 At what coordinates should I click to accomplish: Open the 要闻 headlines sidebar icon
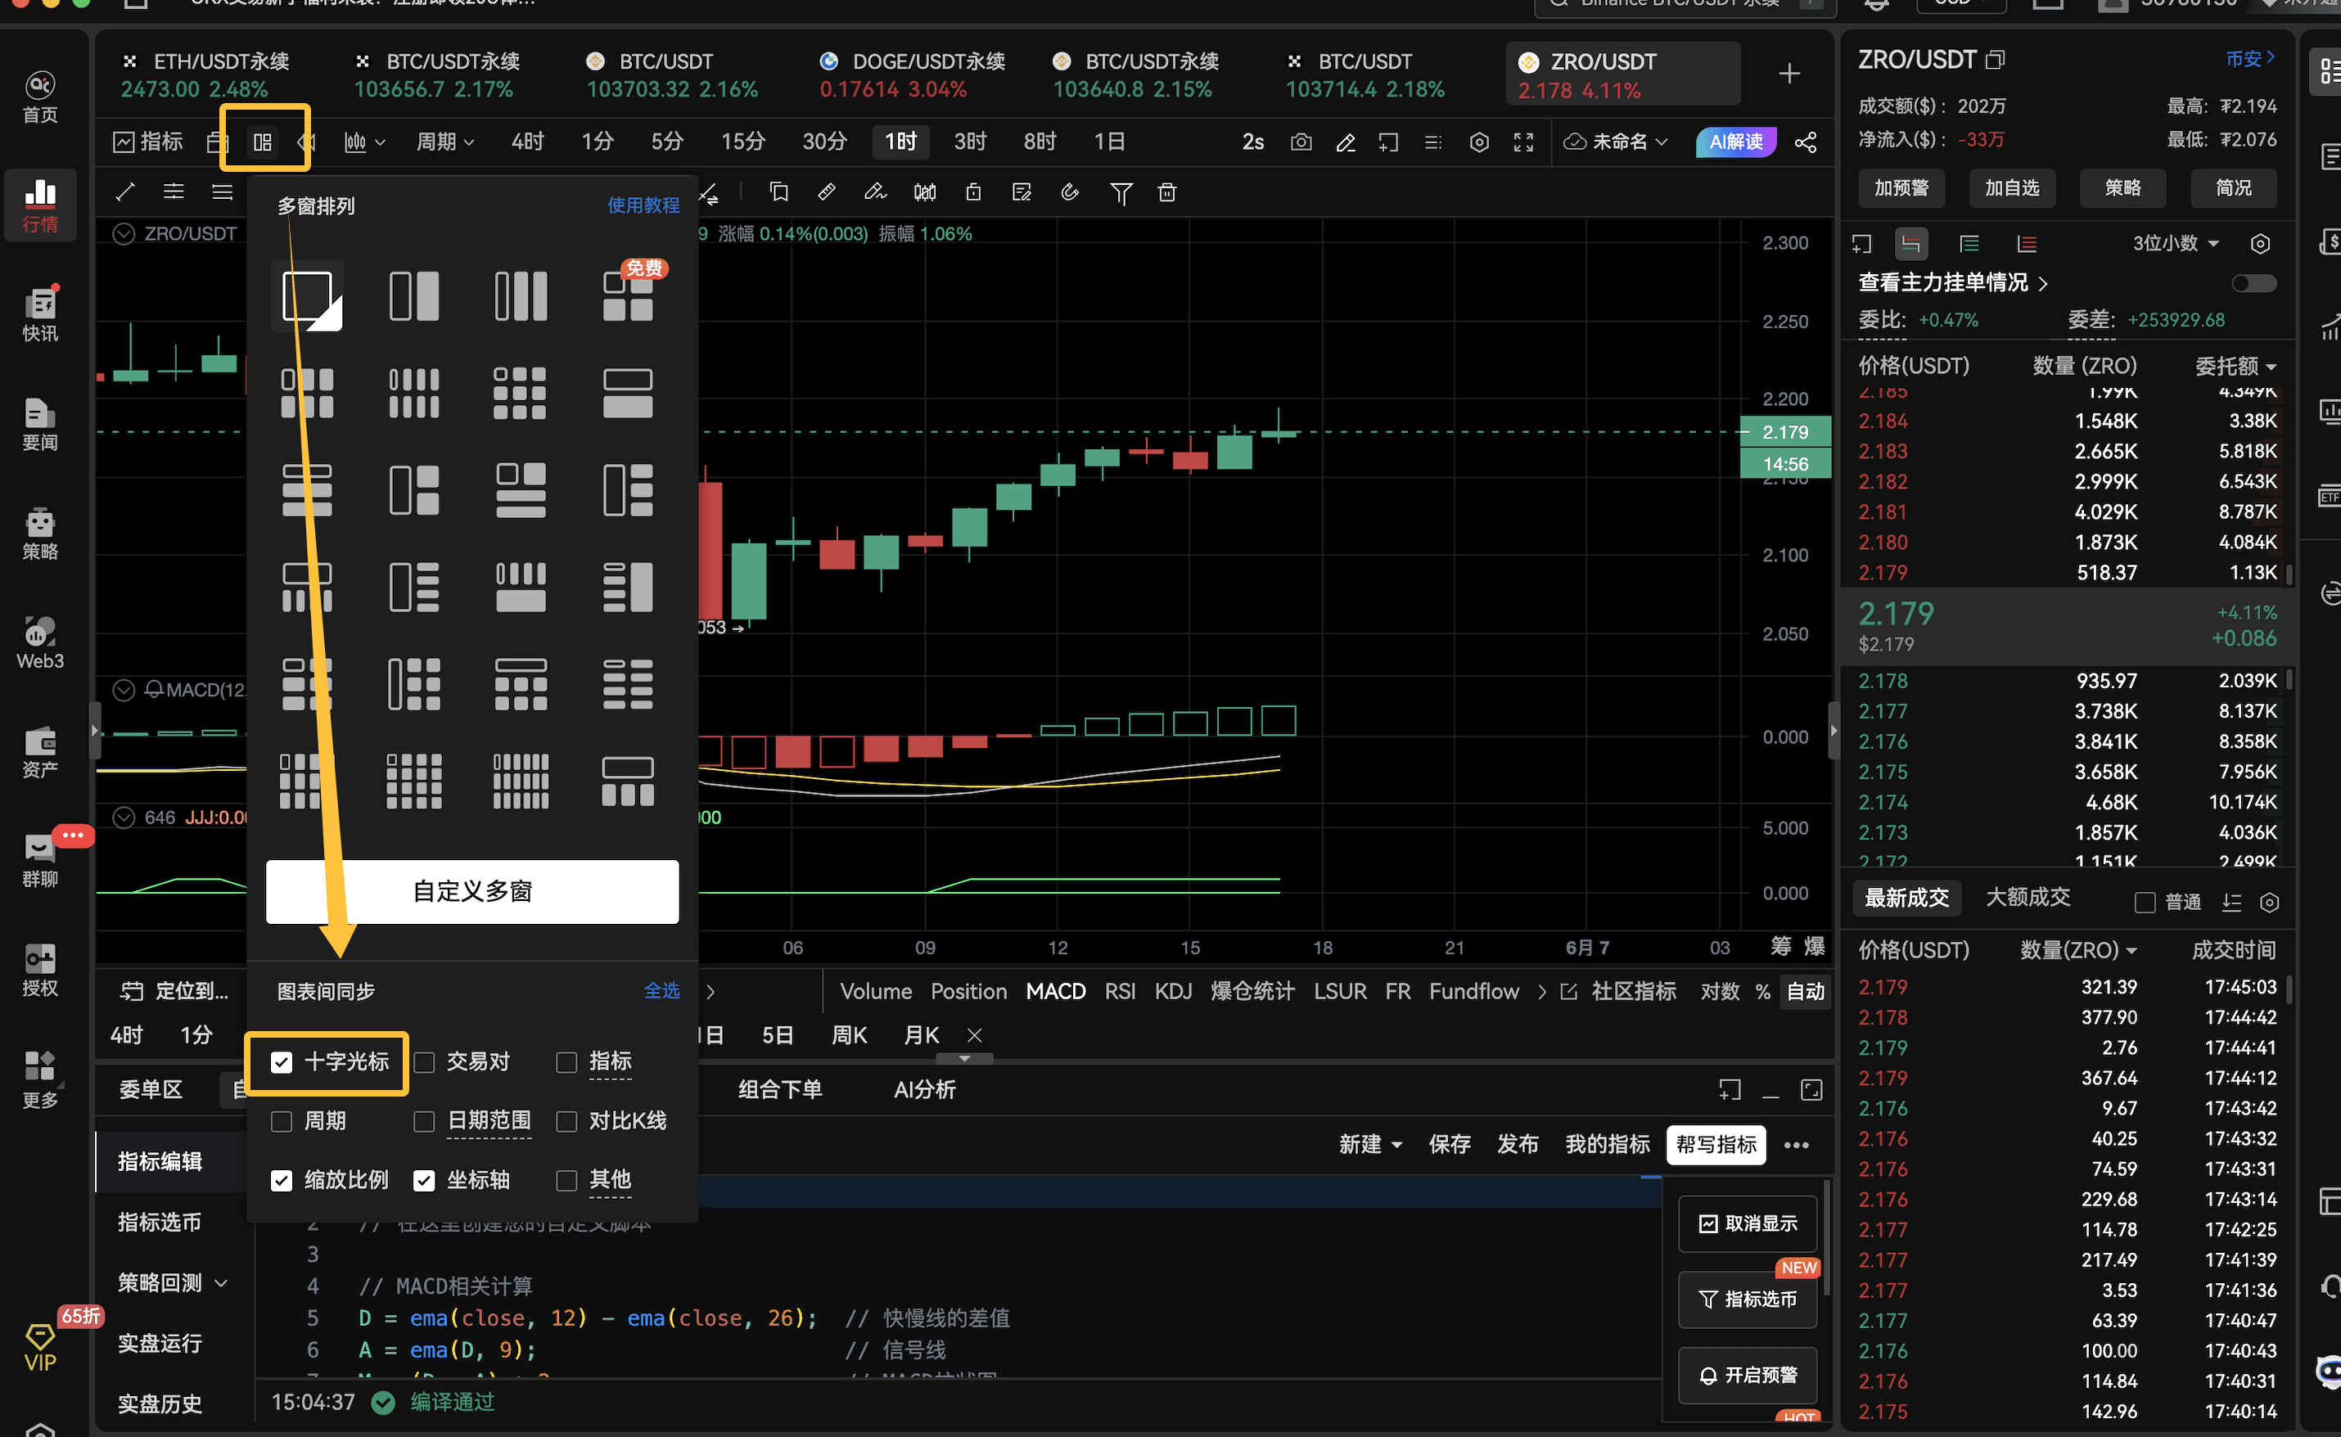point(40,424)
